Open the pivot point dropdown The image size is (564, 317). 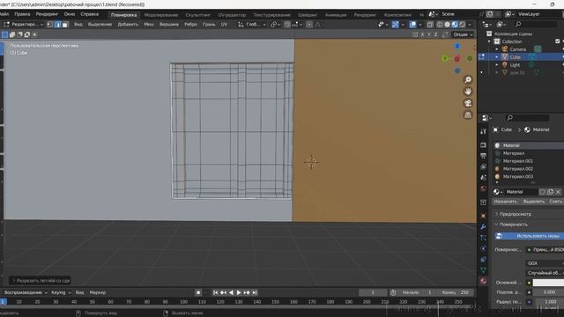point(275,25)
